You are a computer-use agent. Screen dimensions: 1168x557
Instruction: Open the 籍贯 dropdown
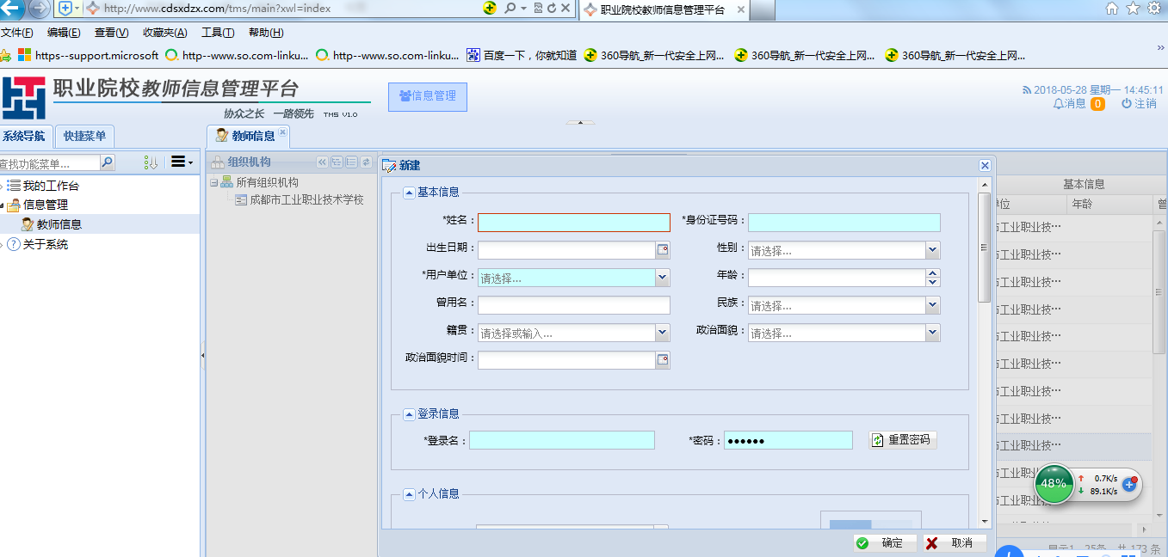(x=663, y=333)
